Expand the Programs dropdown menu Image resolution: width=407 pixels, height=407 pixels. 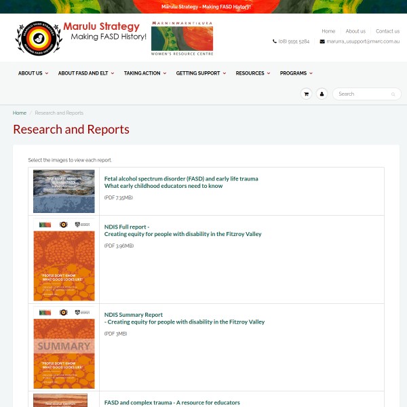coord(296,73)
